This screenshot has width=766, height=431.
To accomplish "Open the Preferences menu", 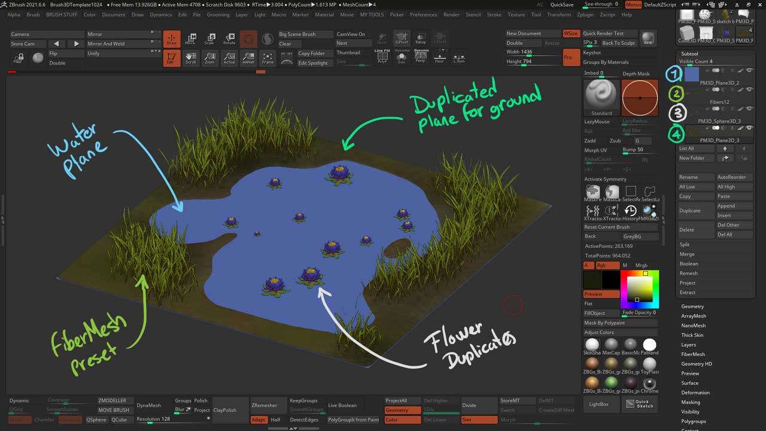I will [423, 14].
